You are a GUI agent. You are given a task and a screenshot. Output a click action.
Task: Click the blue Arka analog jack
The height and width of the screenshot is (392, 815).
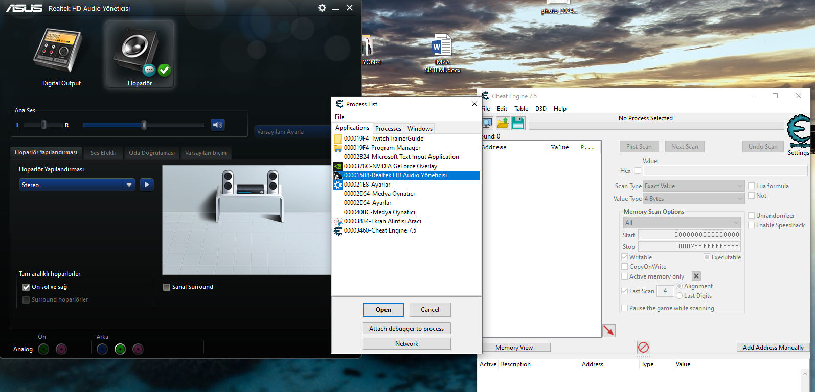[102, 349]
